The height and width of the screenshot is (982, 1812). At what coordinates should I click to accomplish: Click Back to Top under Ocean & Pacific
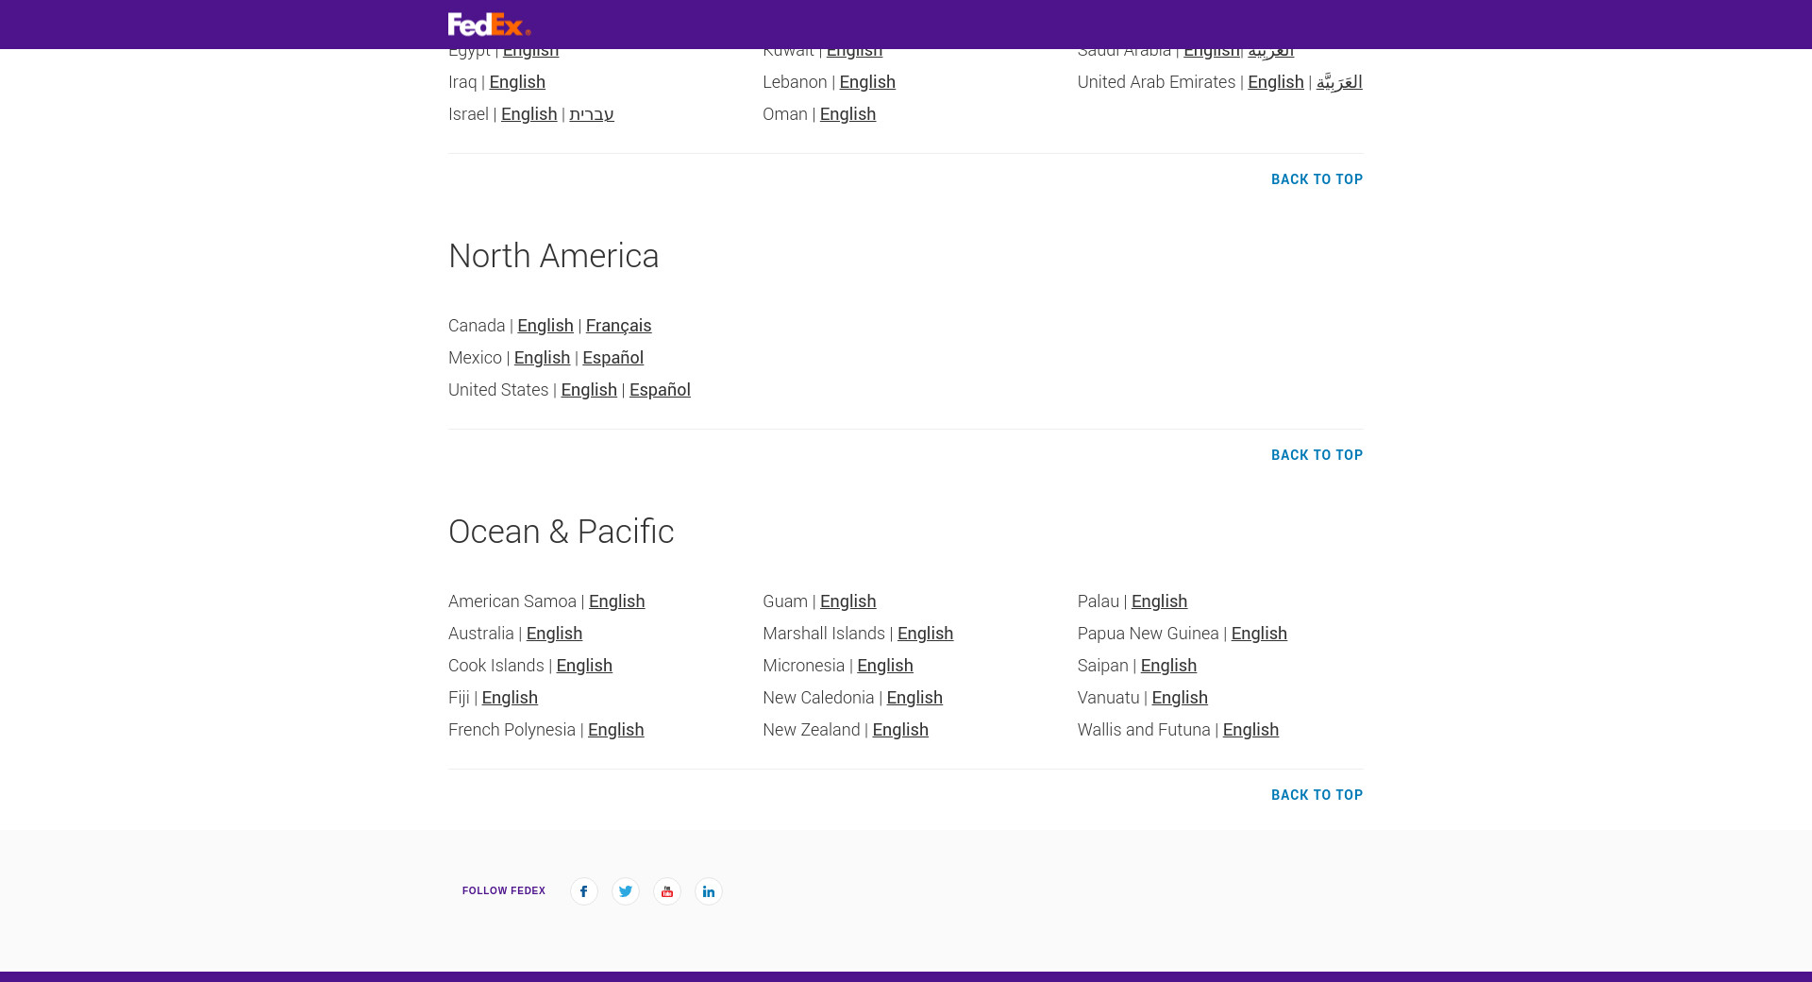1317,795
